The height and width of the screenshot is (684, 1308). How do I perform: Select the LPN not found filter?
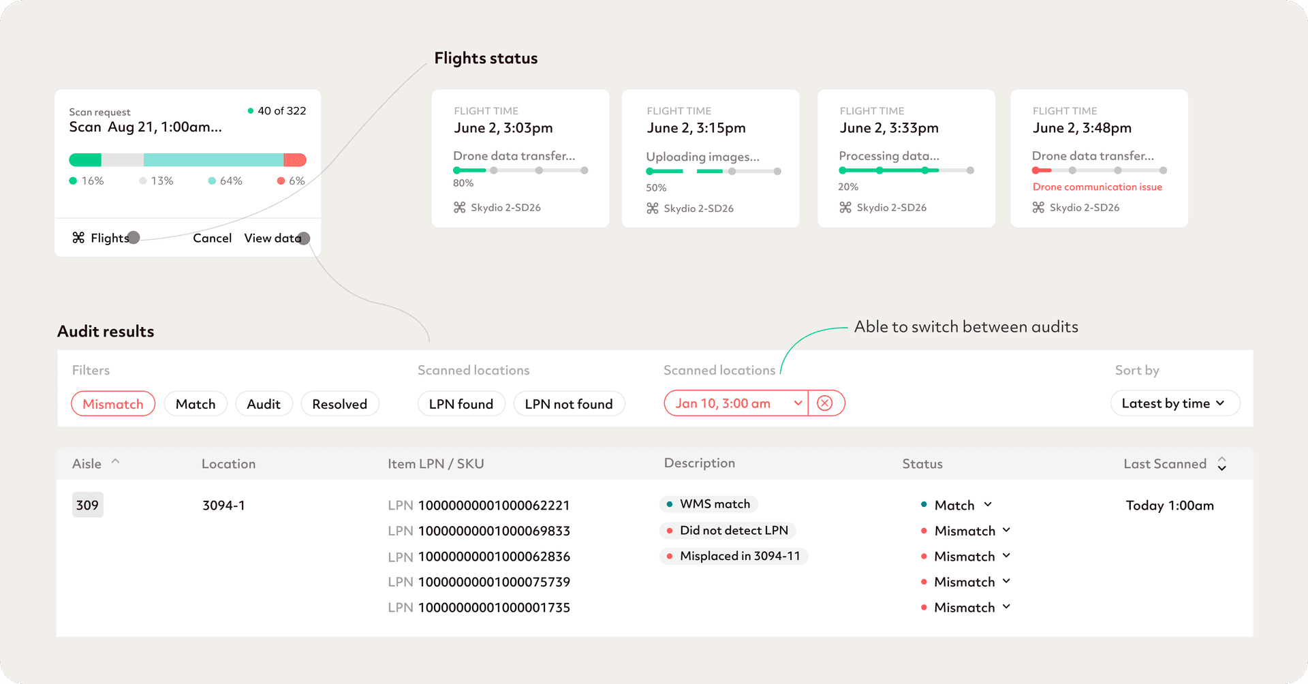[568, 404]
